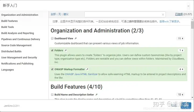Open Dashboard View external link arrow
The width and height of the screenshot is (194, 112).
click(76, 38)
